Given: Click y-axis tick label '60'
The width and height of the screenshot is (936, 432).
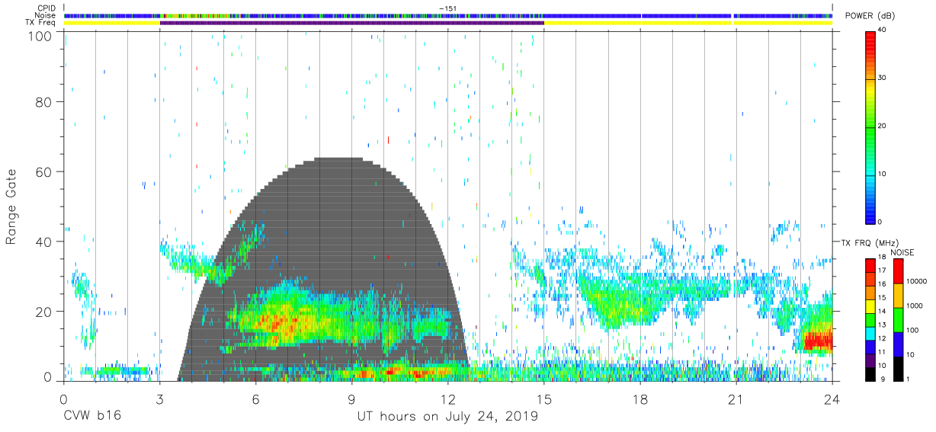Looking at the screenshot, I should 43,171.
